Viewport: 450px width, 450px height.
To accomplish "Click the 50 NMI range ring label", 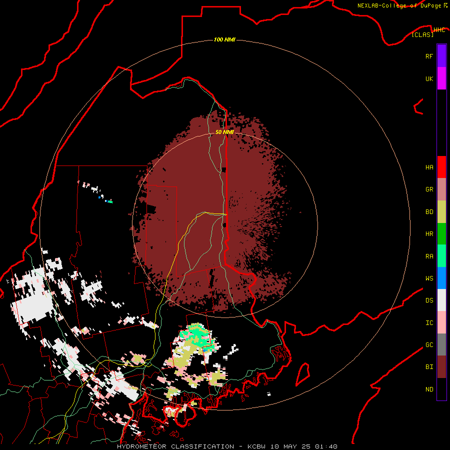I will [224, 132].
